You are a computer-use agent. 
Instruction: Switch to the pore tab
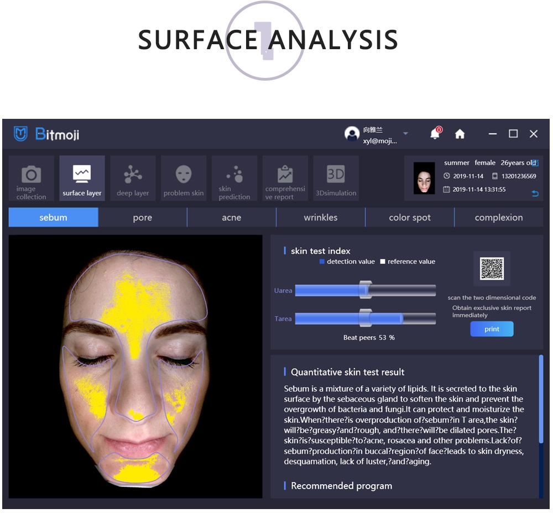pyautogui.click(x=143, y=218)
